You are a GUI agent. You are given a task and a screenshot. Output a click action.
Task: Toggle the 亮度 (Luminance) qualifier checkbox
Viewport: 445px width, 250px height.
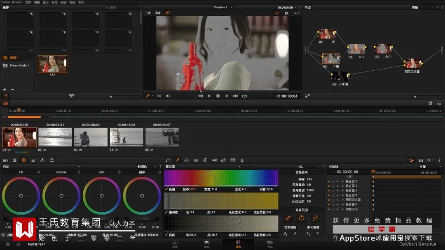(166, 235)
